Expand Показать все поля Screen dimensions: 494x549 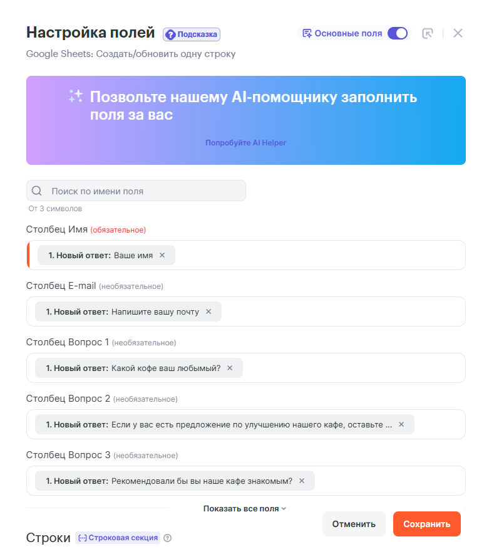pos(245,508)
